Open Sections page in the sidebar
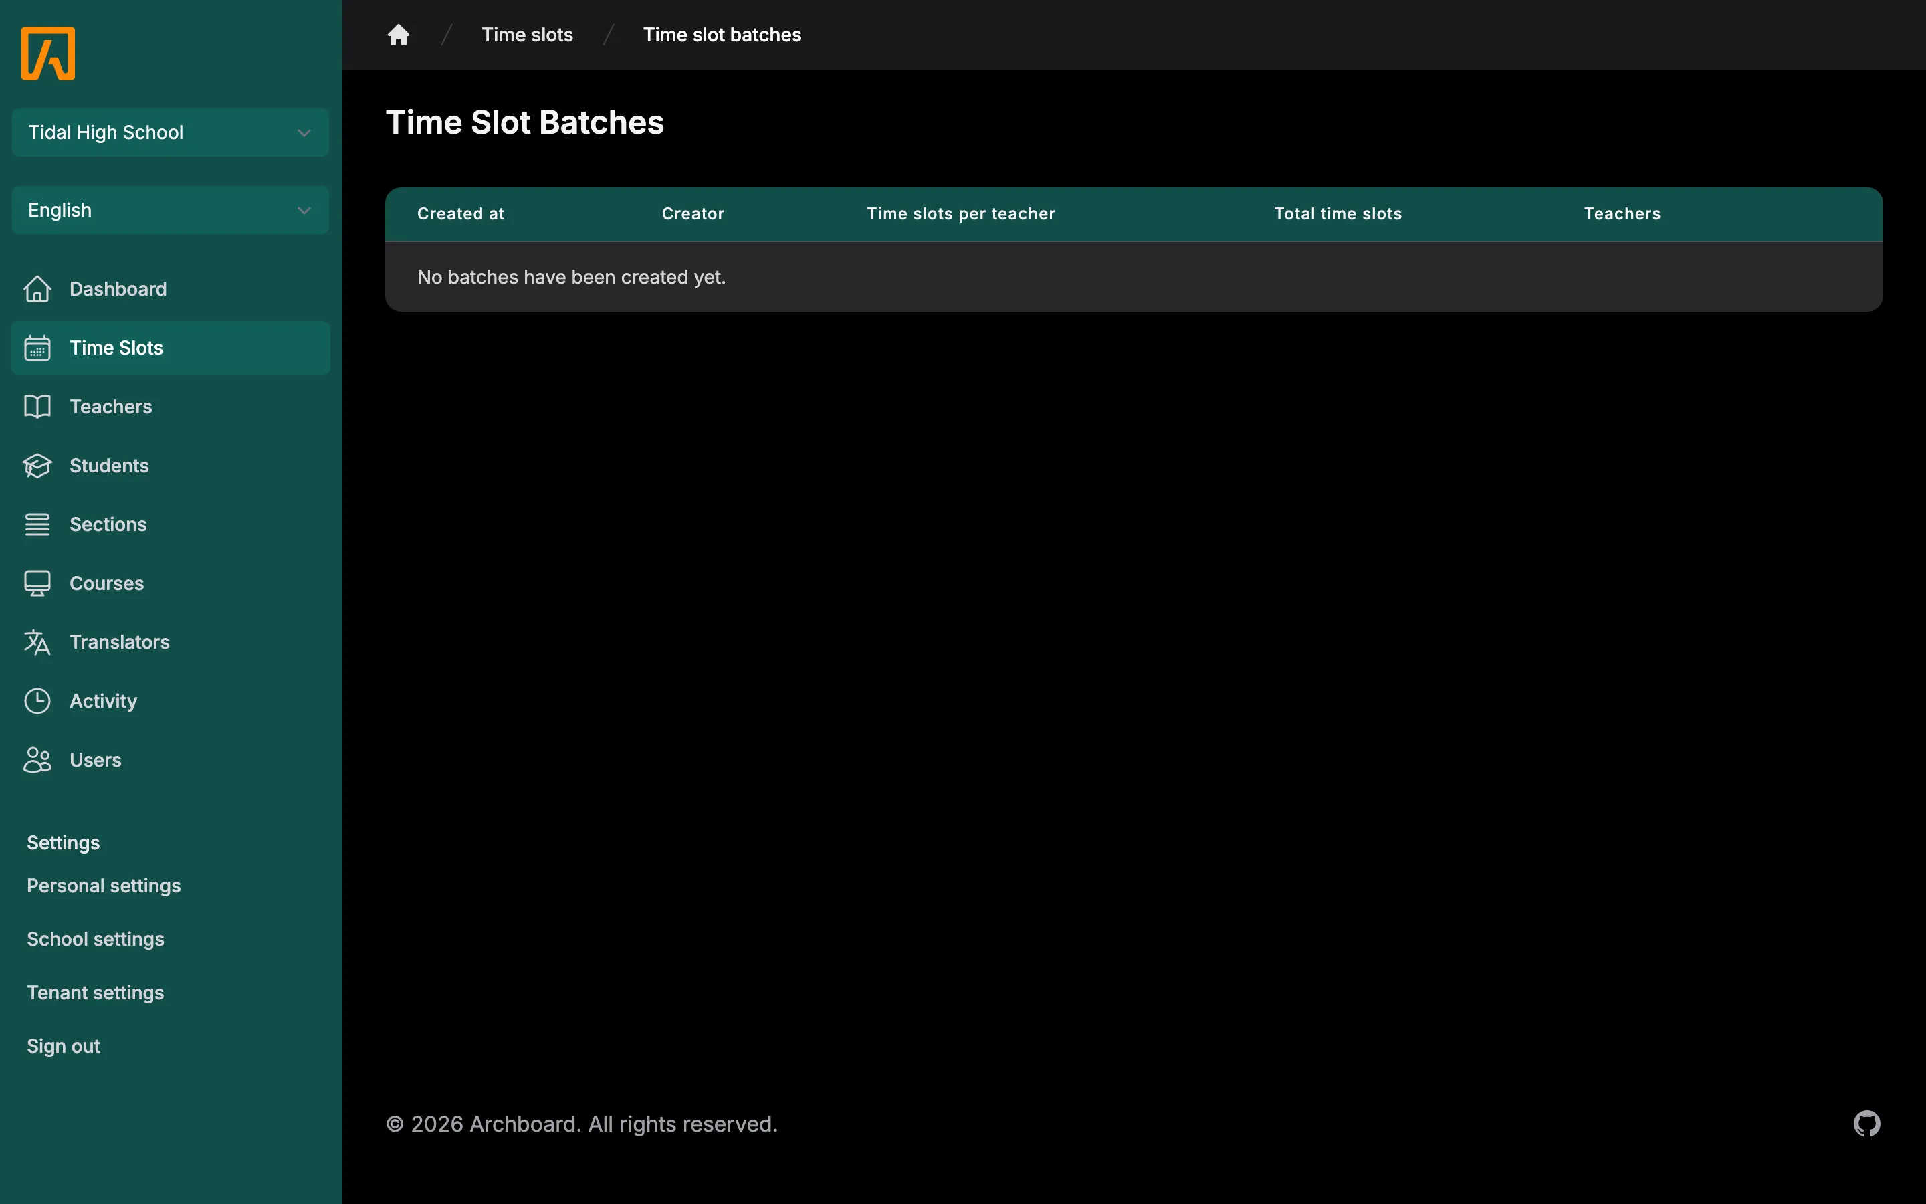1926x1204 pixels. (x=171, y=525)
